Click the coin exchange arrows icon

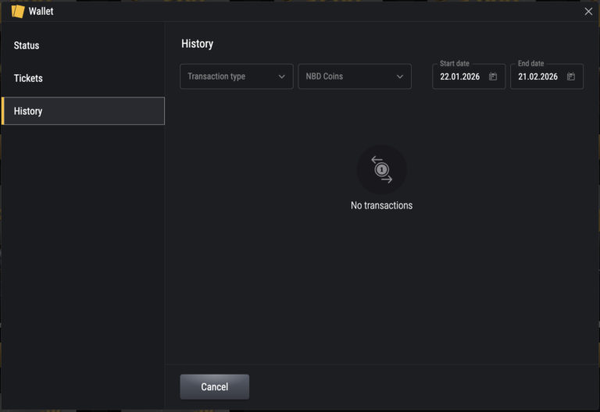point(381,169)
